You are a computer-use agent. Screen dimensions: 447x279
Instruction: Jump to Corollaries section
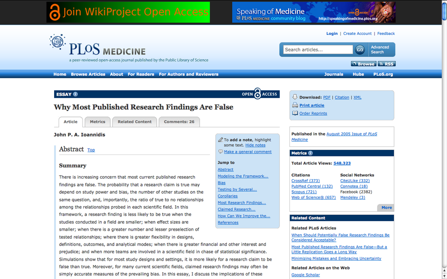[227, 196]
